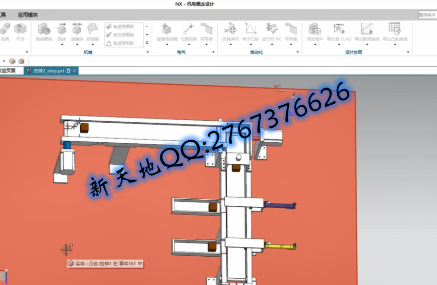Image resolution: width=437 pixels, height=285 pixels.
Task: Click the 导出至 ECAD icon
Action: 339,30
